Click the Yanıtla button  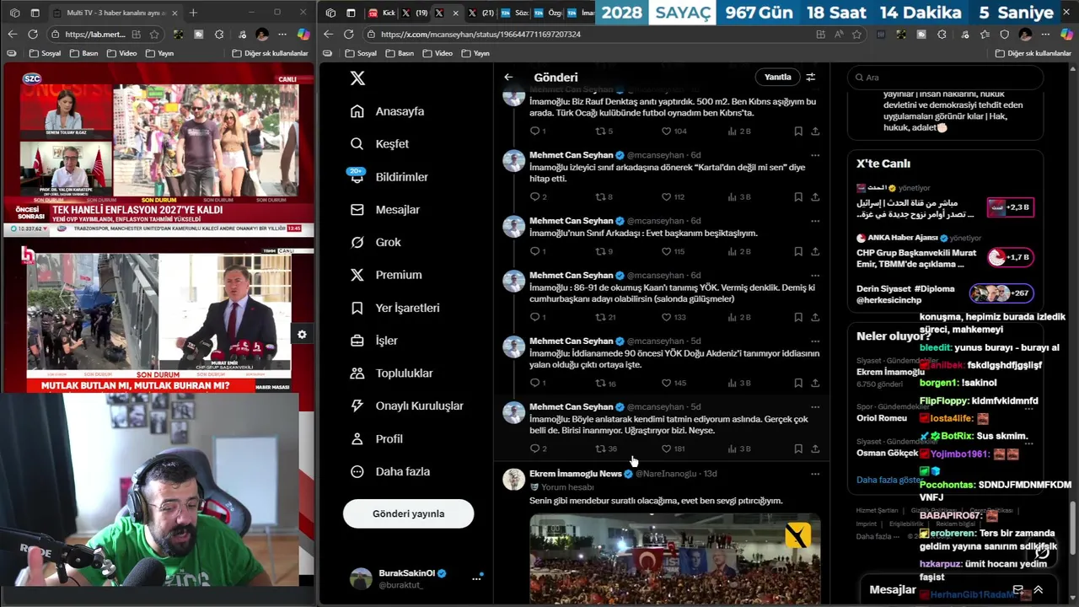pyautogui.click(x=777, y=77)
